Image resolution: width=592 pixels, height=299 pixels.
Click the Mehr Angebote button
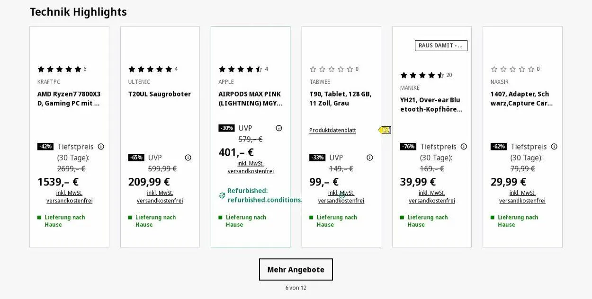(x=296, y=270)
